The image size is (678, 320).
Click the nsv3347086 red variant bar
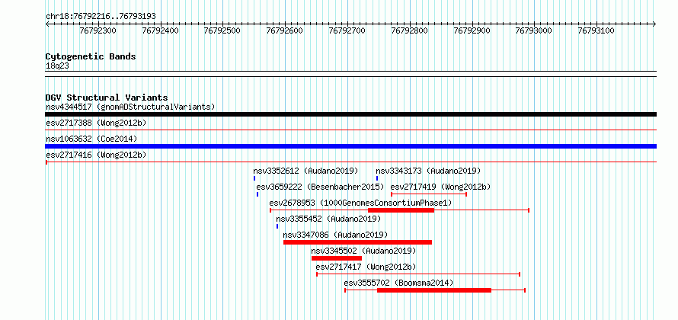[357, 242]
